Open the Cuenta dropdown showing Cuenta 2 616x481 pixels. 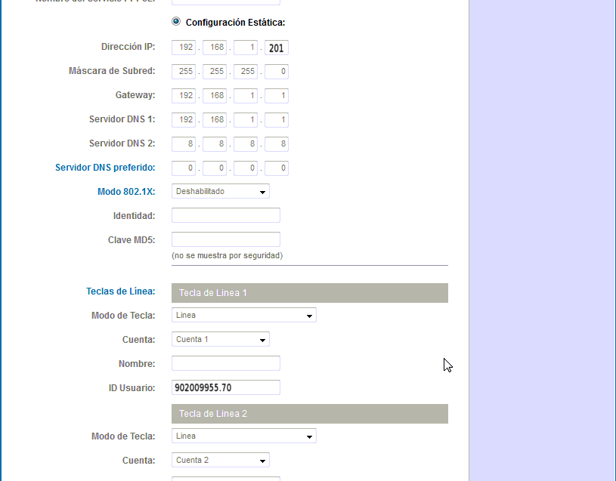point(220,460)
